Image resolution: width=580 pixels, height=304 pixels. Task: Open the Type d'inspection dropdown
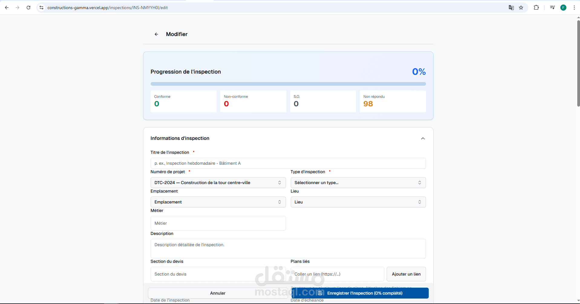tap(358, 183)
